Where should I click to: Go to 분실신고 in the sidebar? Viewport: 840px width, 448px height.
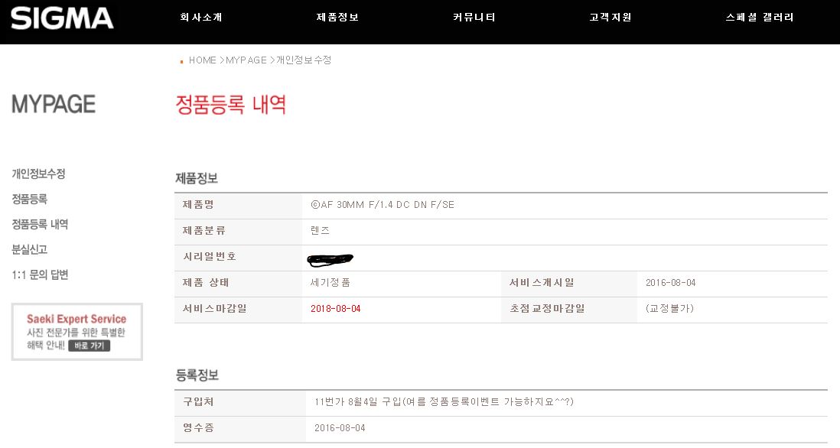[x=29, y=250]
